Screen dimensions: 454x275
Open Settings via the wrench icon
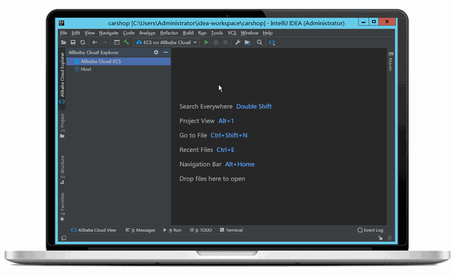[x=238, y=42]
